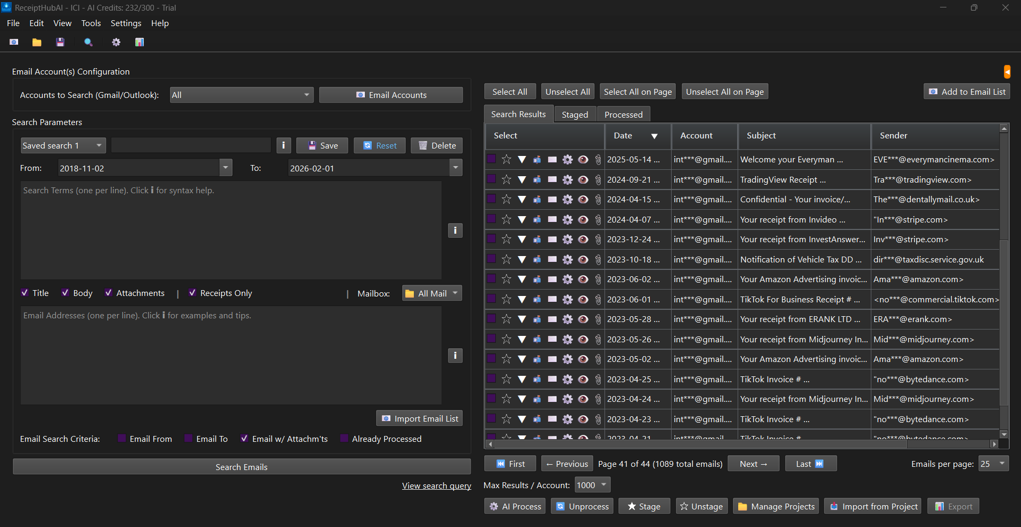Click the envelope icon on the TikTok Invoice row
This screenshot has width=1021, height=527.
tap(552, 379)
